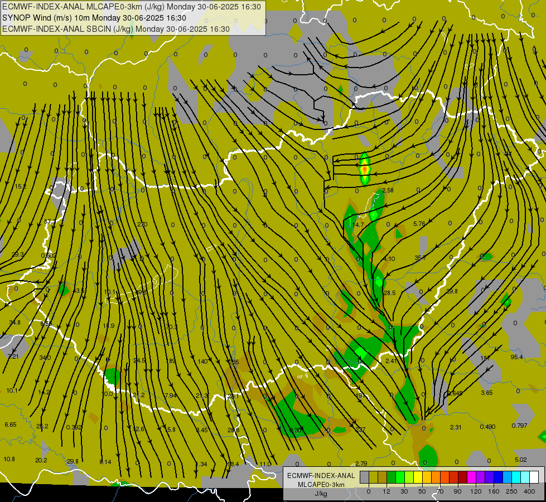Click the map value 8.56

pos(46,324)
